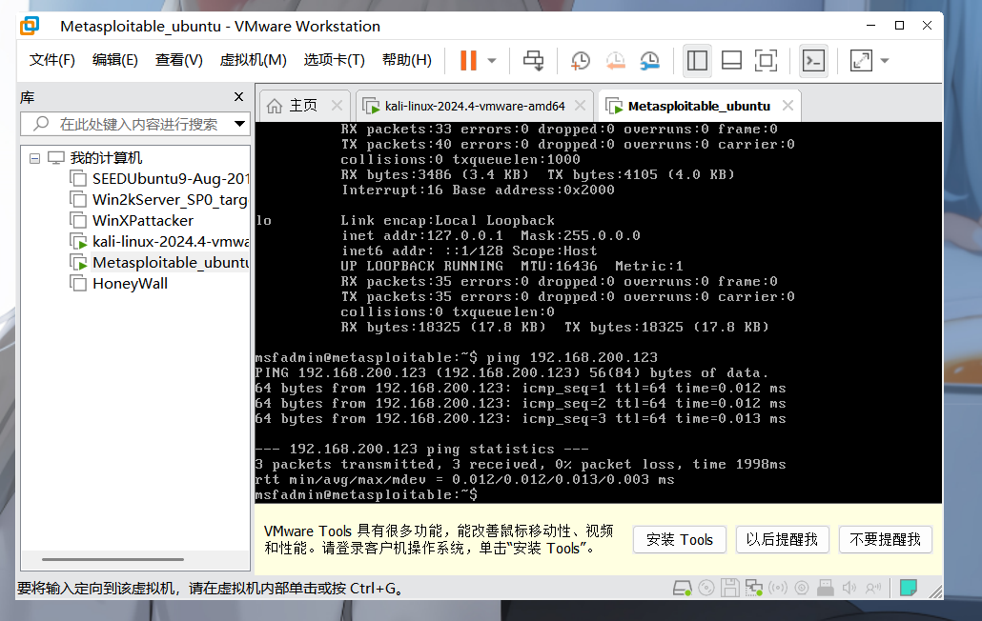This screenshot has width=982, height=621.
Task: Select kali-linux-2024.4 in library tree
Action: click(x=171, y=241)
